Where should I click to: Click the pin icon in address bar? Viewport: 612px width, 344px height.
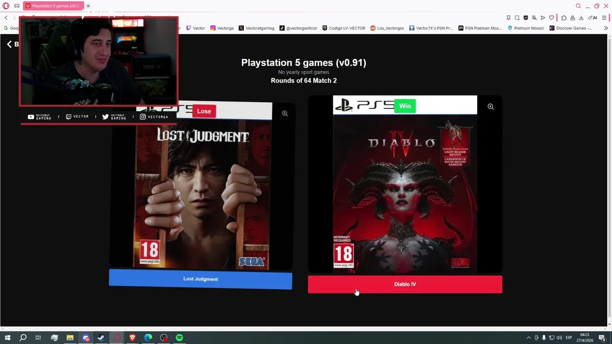(x=508, y=18)
